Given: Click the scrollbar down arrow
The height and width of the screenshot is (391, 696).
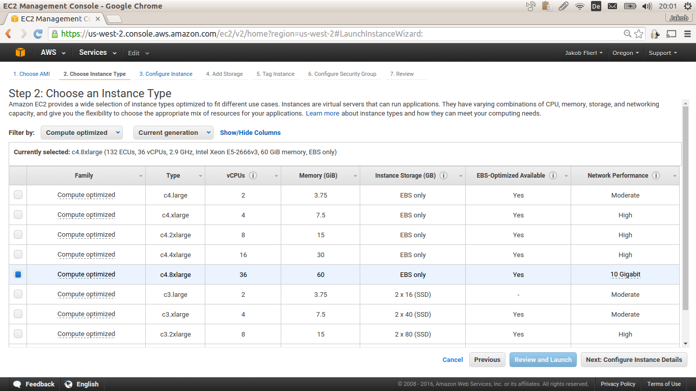Looking at the screenshot, I should coord(685,344).
